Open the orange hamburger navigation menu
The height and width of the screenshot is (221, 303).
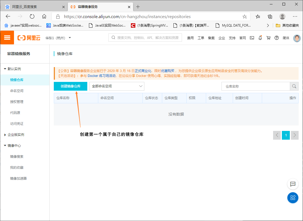coord(7,38)
